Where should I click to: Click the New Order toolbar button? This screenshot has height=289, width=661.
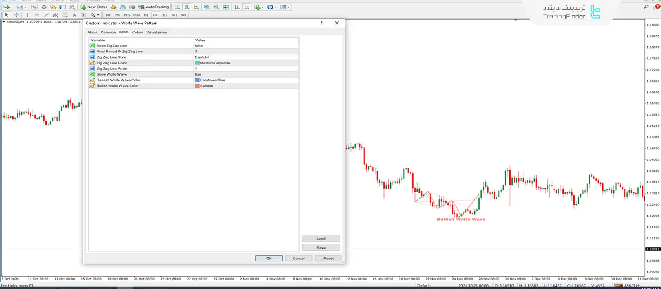94,7
